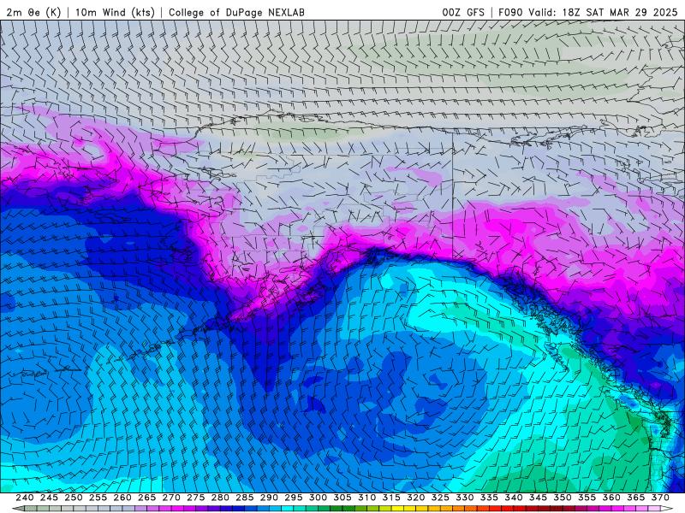Click the 260 value on the color scale

122,498
